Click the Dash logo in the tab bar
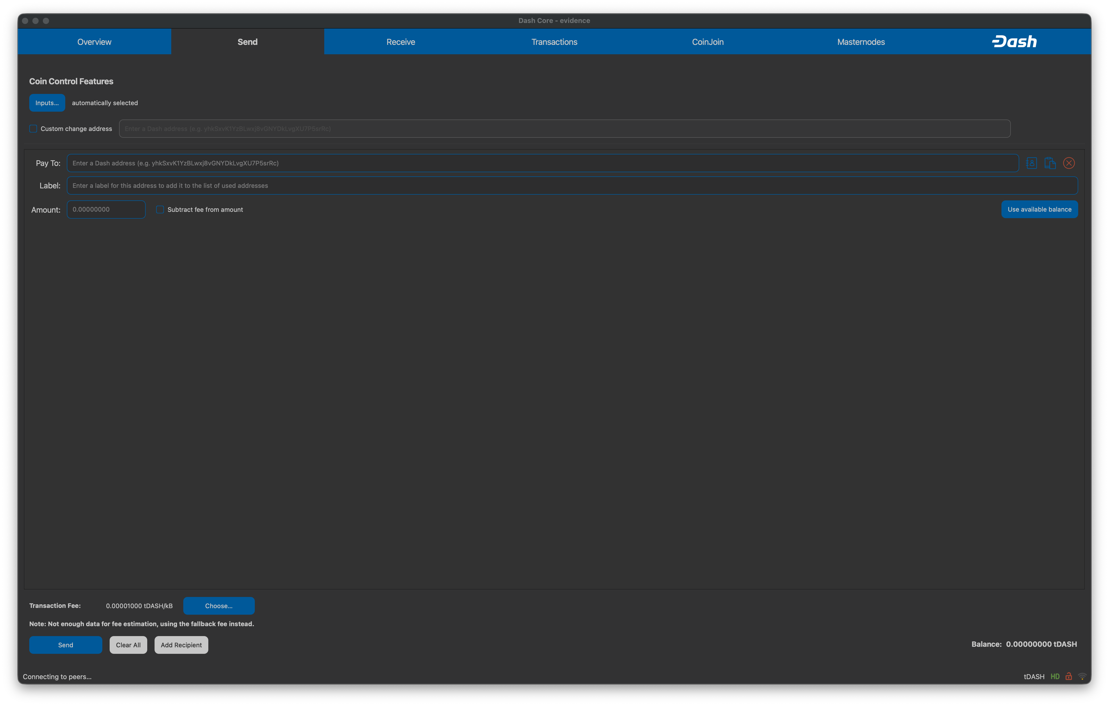 coord(1014,41)
